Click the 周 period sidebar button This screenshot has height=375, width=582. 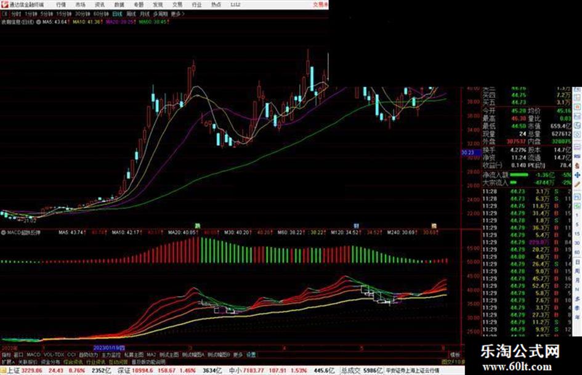(x=577, y=272)
